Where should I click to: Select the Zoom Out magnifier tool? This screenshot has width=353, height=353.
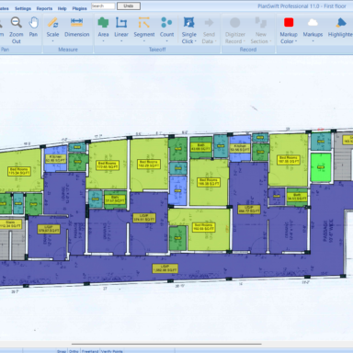pyautogui.click(x=16, y=30)
